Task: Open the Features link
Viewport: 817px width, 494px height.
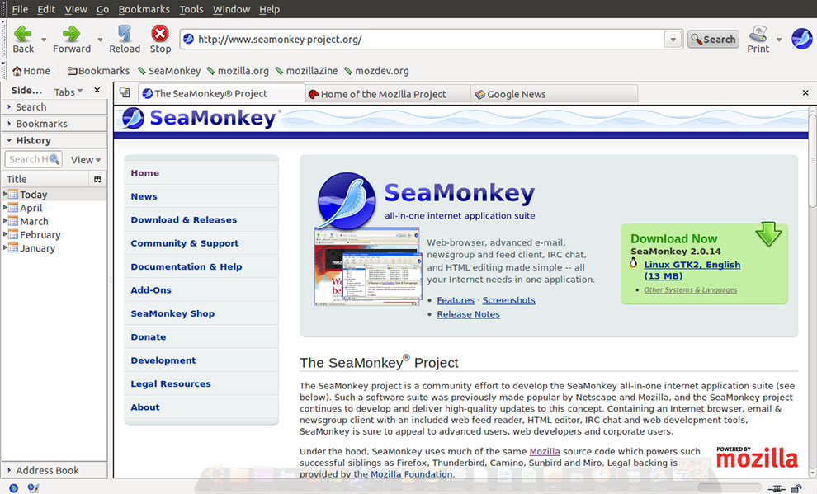Action: [x=456, y=300]
